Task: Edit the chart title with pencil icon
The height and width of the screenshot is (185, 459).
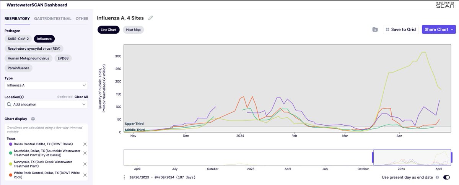Action: 151,18
